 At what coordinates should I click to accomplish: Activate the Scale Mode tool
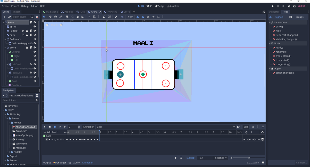pos(60,17)
